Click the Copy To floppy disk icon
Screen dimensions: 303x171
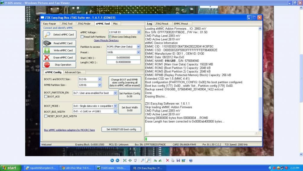pos(178,160)
